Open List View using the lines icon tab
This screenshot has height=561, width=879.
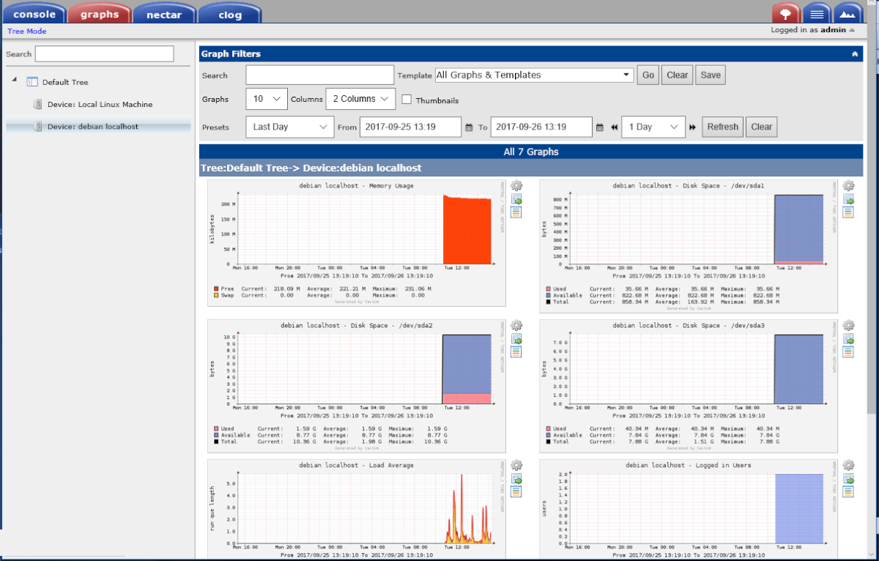[x=816, y=13]
